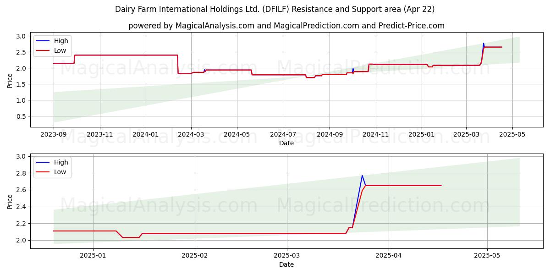Click the '2024-03' x-axis tick label
The height and width of the screenshot is (275, 550).
click(x=191, y=135)
